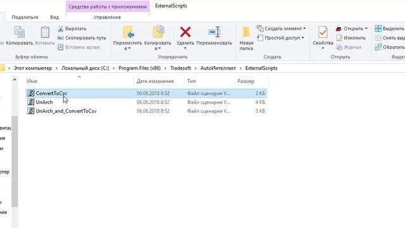405x228 pixels.
Task: Click the Application tools (Средства работы с приложениями) tab
Action: 108,7
